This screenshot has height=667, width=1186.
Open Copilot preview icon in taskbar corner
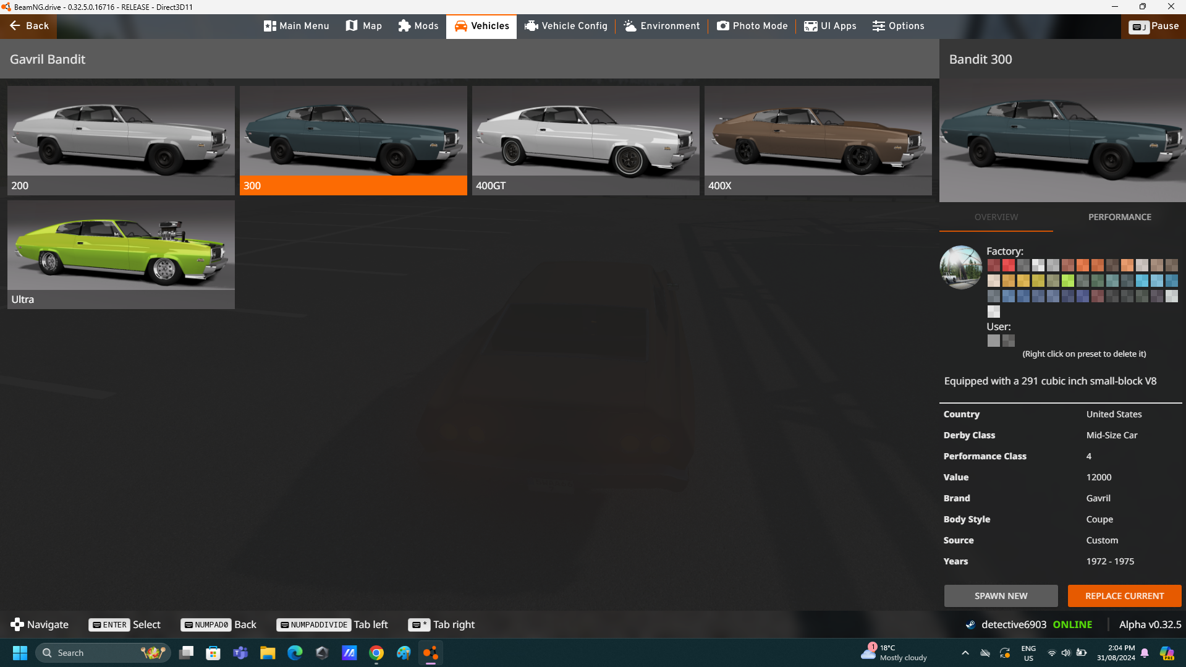(1167, 653)
